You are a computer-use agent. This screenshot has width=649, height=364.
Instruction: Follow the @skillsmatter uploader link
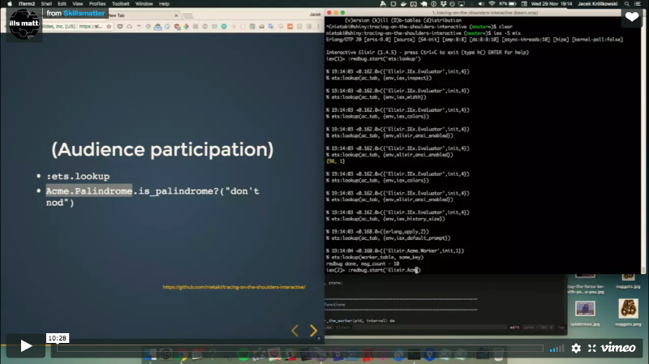82,14
